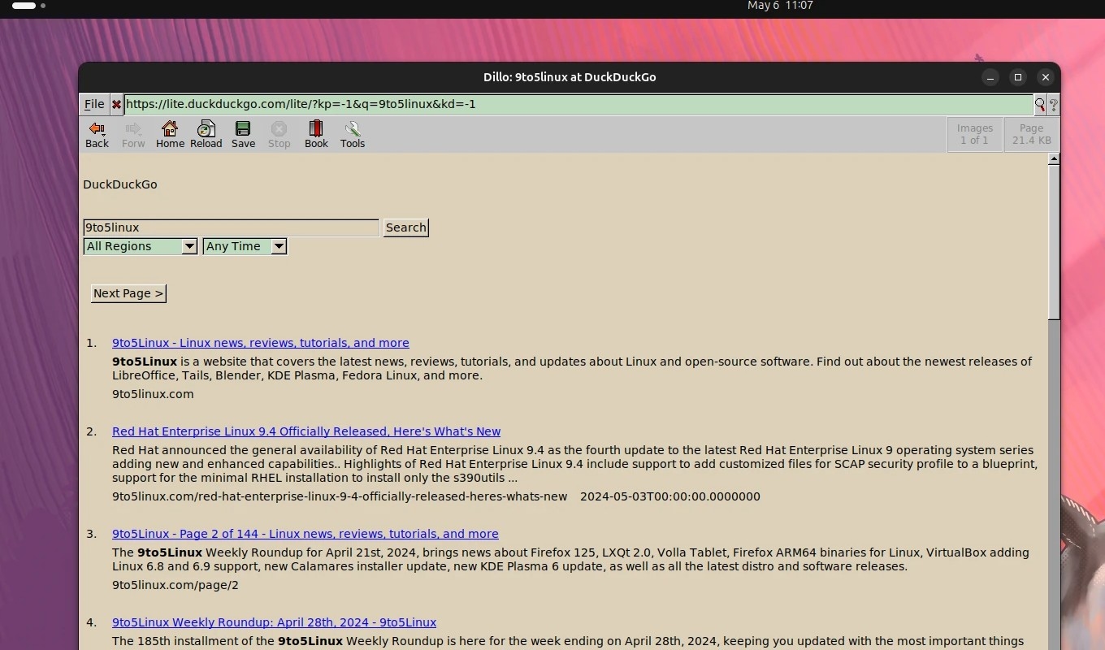The width and height of the screenshot is (1105, 650).
Task: Click the help question mark icon
Action: click(1053, 104)
